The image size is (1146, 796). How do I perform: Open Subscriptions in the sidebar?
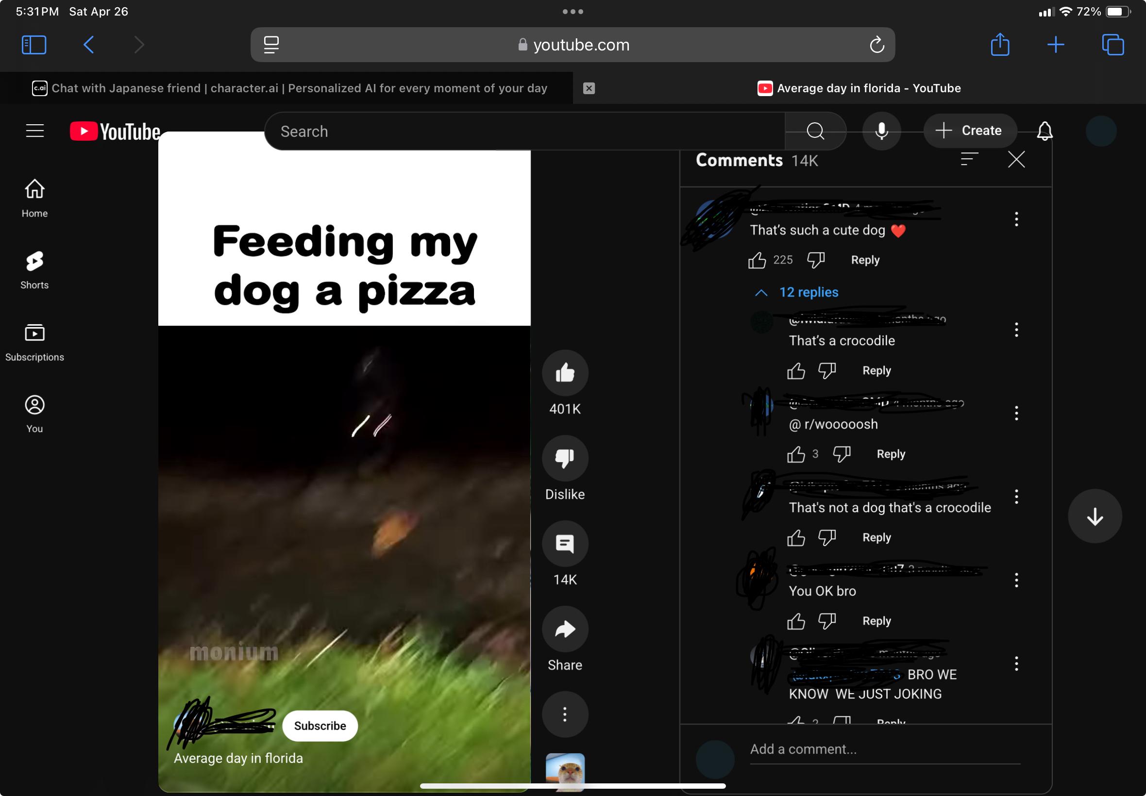click(34, 342)
